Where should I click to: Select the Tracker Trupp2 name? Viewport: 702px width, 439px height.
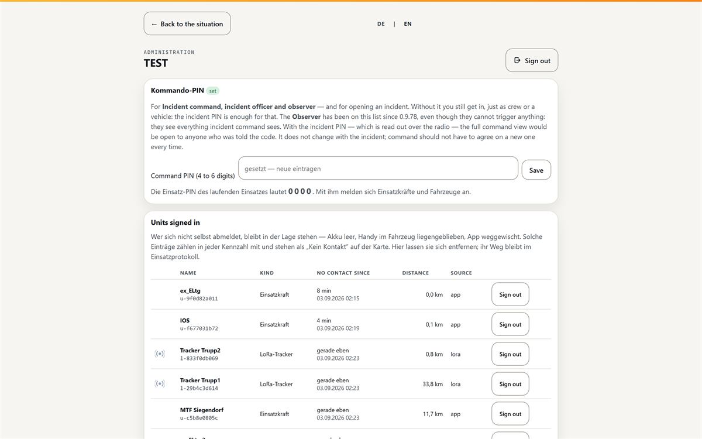[200, 350]
